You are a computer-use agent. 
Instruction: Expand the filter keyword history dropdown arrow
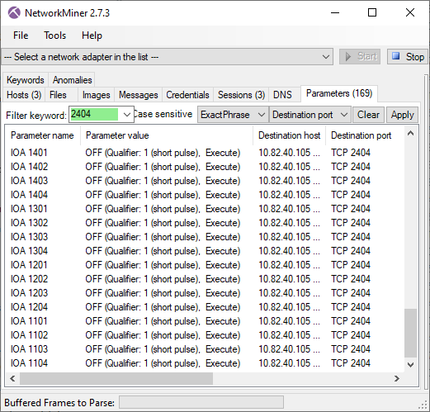tap(126, 114)
